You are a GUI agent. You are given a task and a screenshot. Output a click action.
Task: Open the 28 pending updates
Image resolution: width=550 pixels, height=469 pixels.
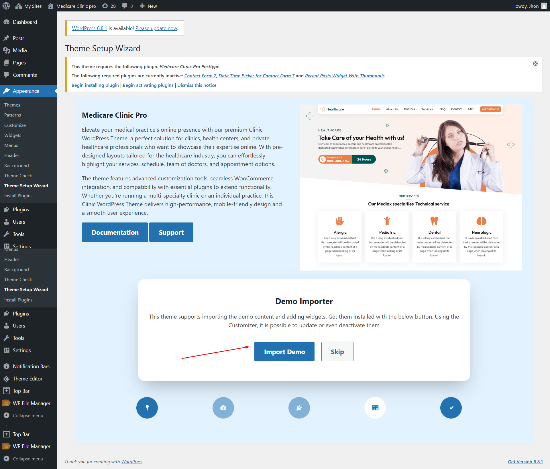pyautogui.click(x=109, y=6)
